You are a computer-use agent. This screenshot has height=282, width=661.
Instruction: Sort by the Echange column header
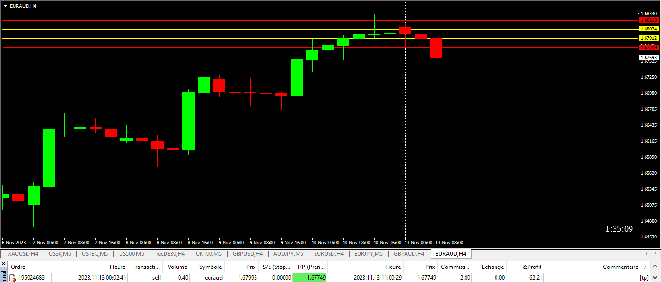click(489, 267)
